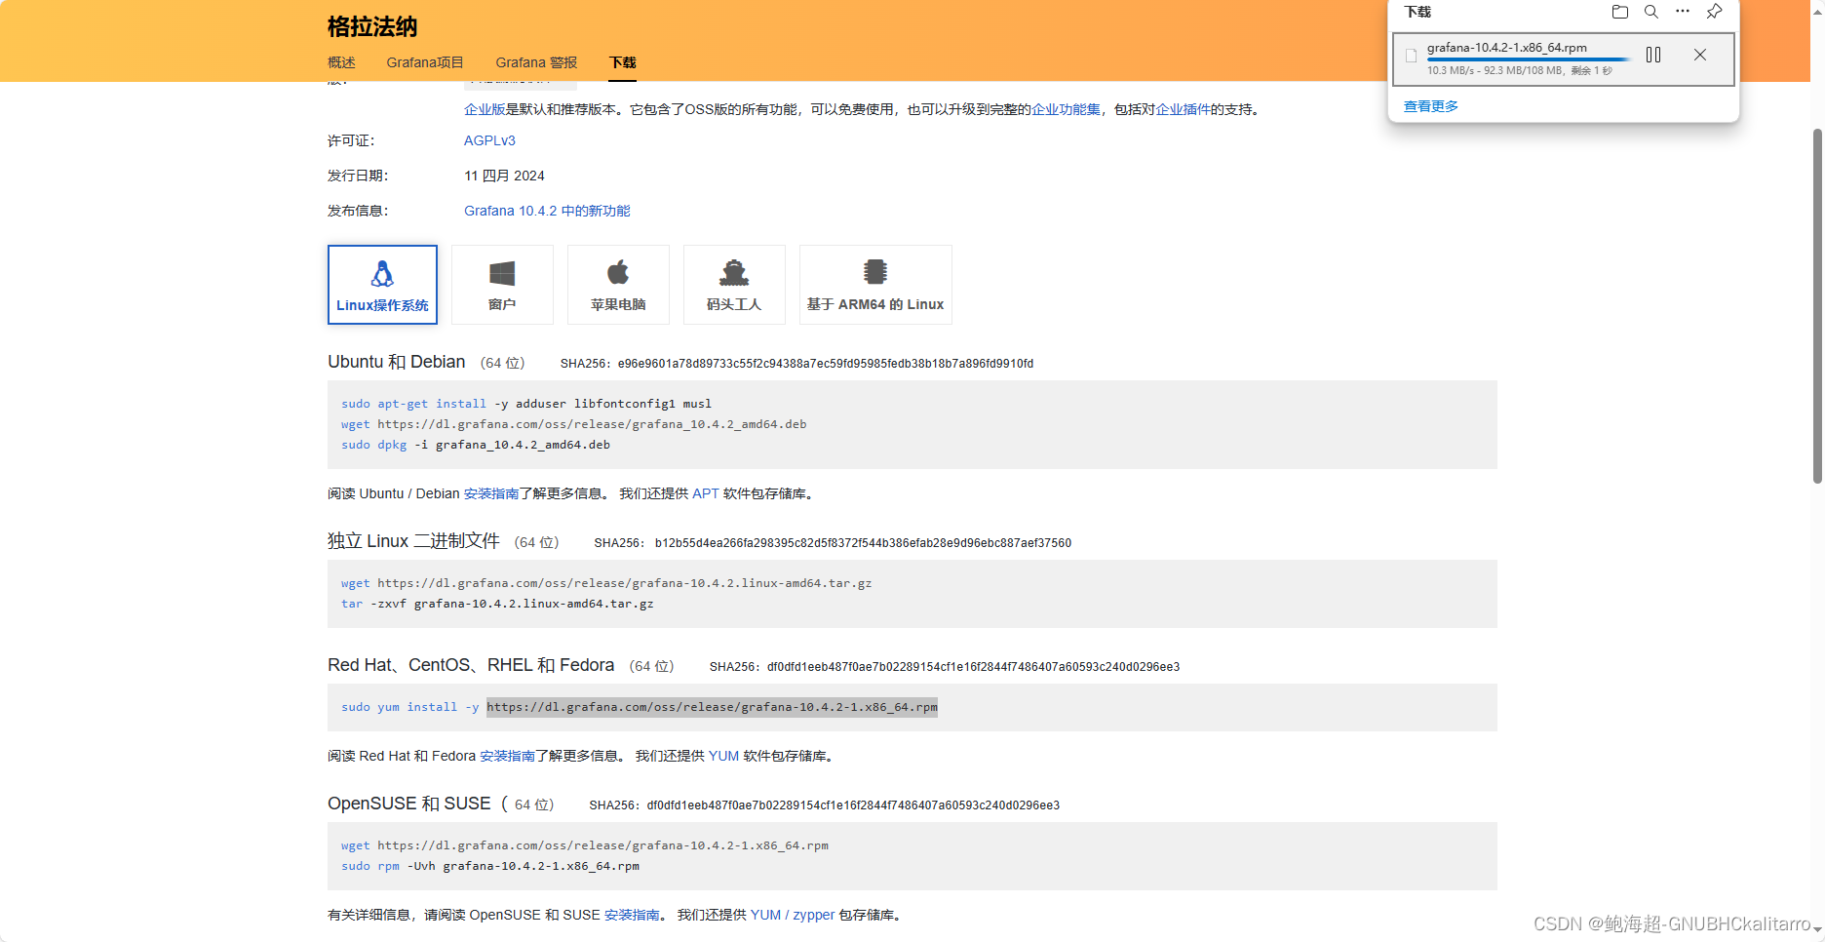Click the download progress bar of rpm file
This screenshot has width=1825, height=942.
pyautogui.click(x=1531, y=59)
